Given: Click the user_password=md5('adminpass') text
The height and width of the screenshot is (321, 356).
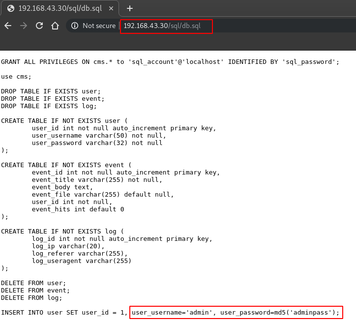Looking at the screenshot, I should (280, 312).
